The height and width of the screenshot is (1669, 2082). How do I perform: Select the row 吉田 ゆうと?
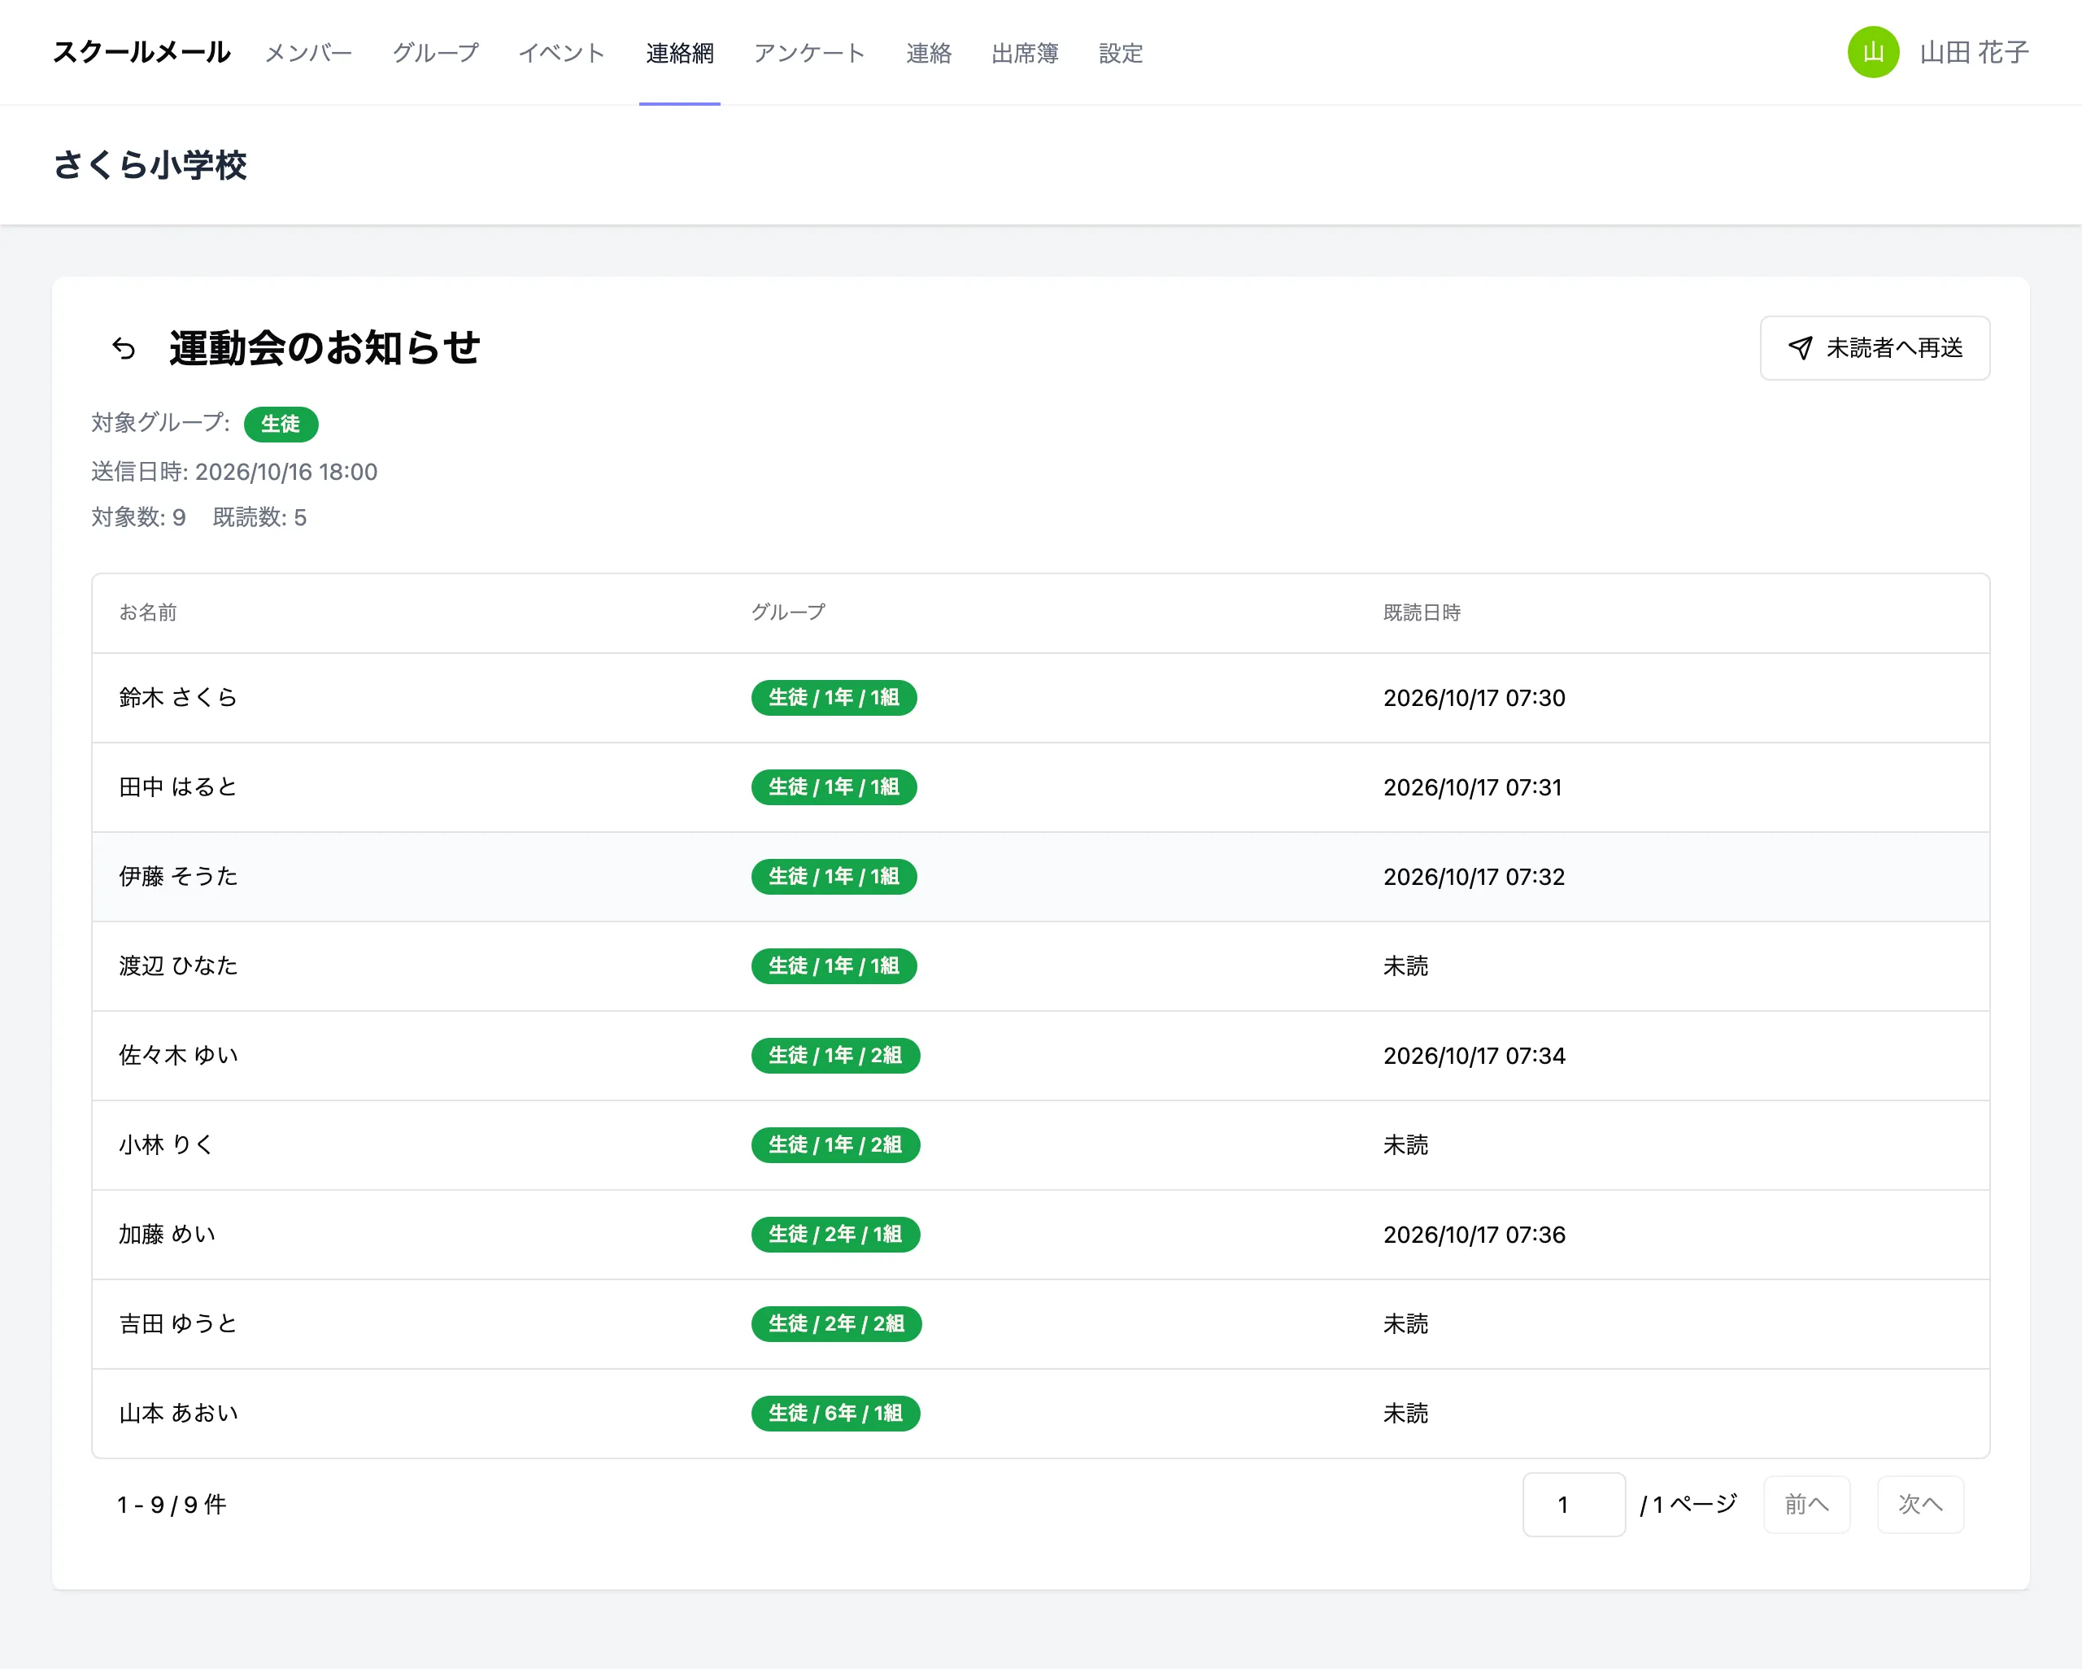(x=1040, y=1323)
